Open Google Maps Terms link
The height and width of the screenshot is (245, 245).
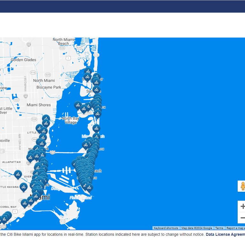tap(219, 228)
